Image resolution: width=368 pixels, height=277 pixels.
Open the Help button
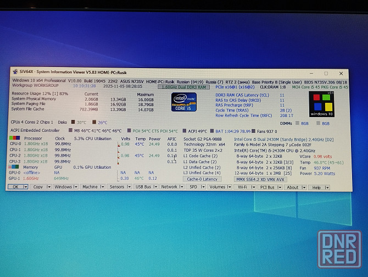pyautogui.click(x=315, y=187)
